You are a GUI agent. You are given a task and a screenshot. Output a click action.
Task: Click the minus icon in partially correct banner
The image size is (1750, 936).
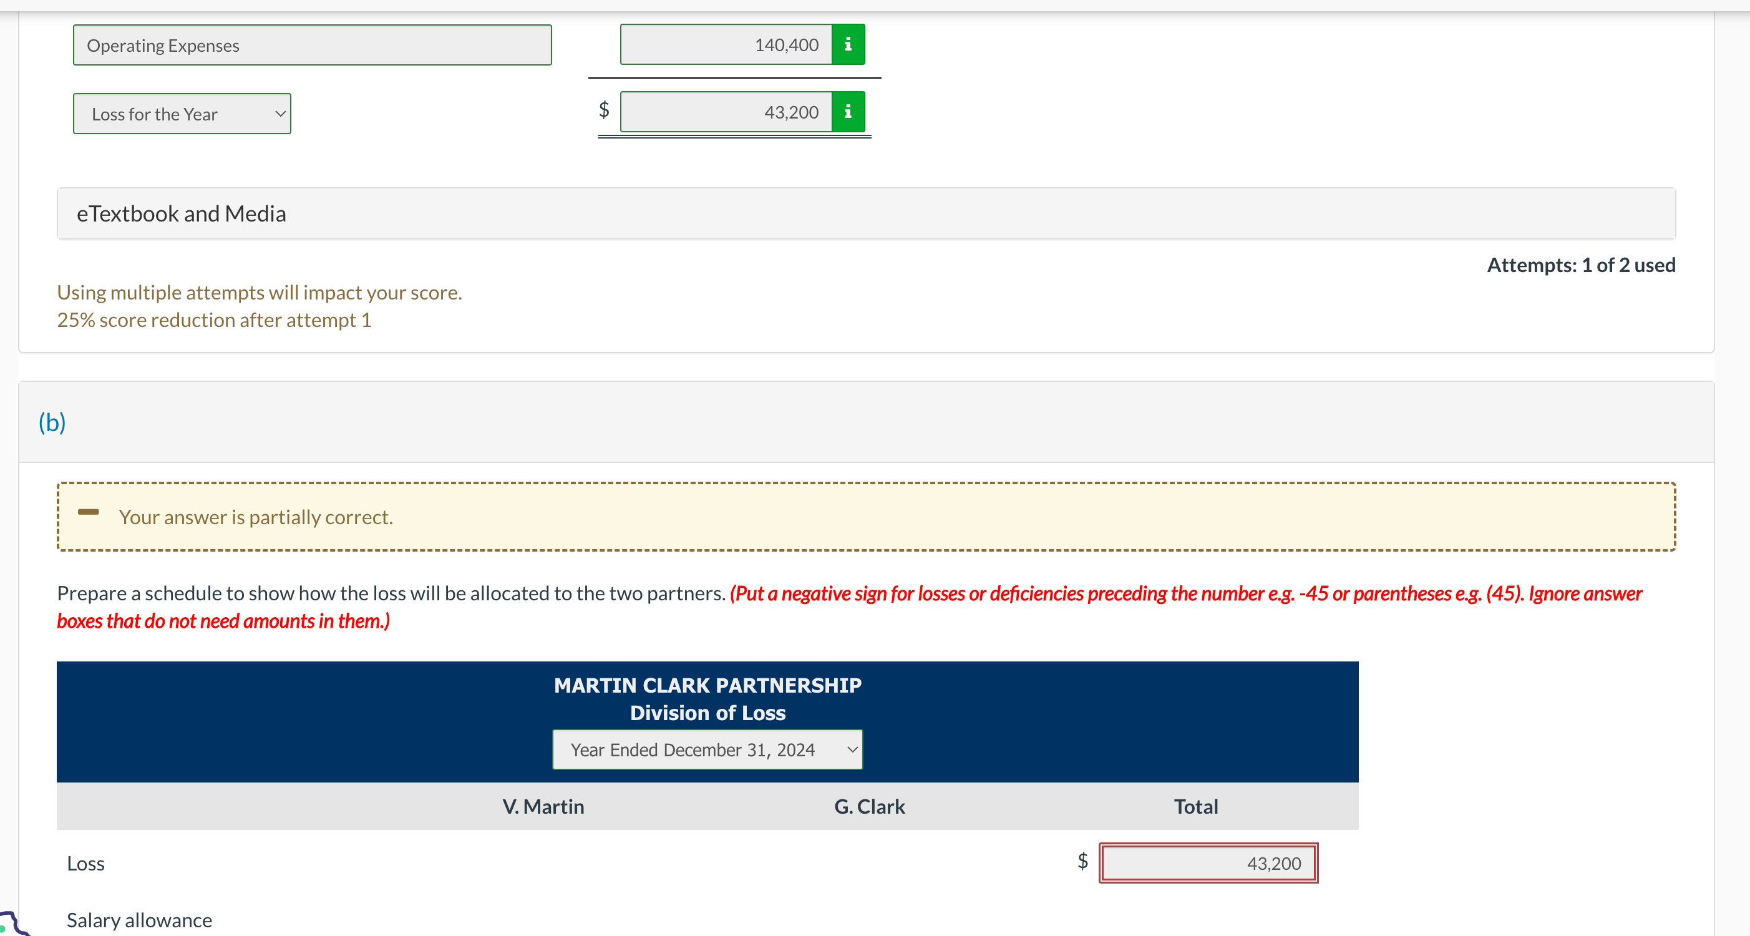click(89, 512)
